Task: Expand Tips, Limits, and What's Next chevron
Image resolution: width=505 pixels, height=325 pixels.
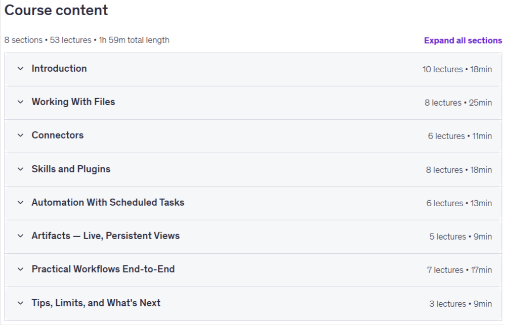Action: [x=20, y=303]
